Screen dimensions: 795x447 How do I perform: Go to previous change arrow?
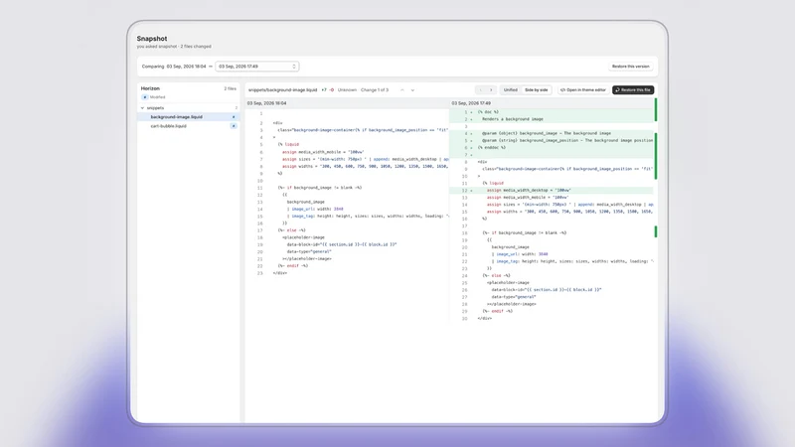(402, 90)
